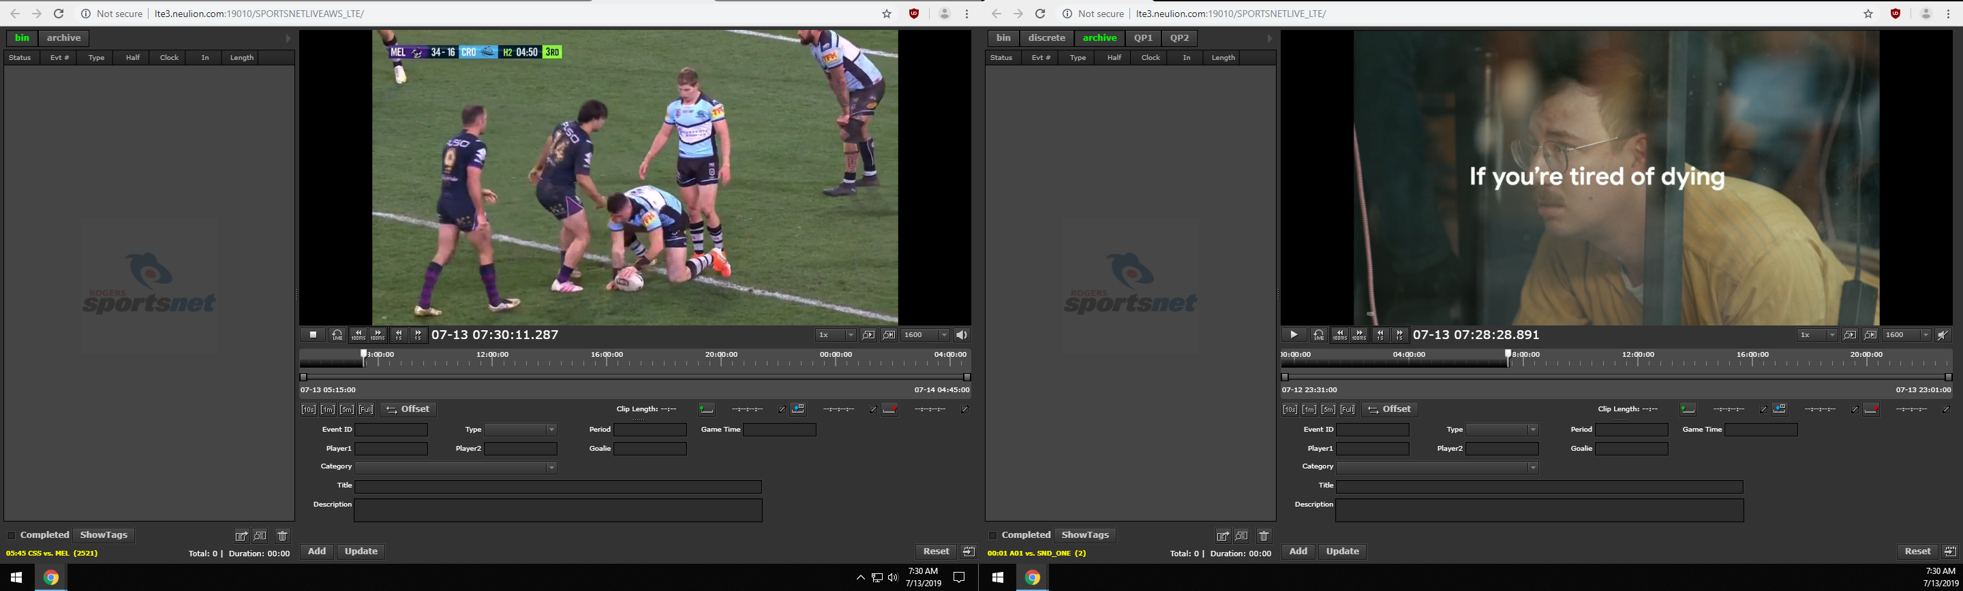Click the left Add button
The image size is (1963, 591).
[317, 552]
